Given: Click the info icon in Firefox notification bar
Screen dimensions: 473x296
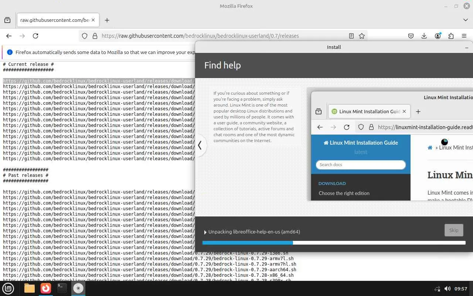Looking at the screenshot, I should [x=10, y=52].
